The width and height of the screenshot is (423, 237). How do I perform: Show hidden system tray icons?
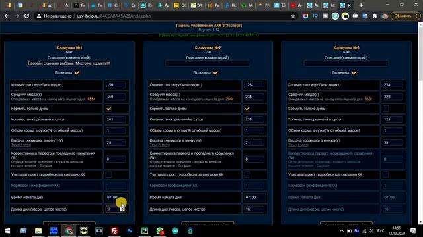(x=342, y=231)
